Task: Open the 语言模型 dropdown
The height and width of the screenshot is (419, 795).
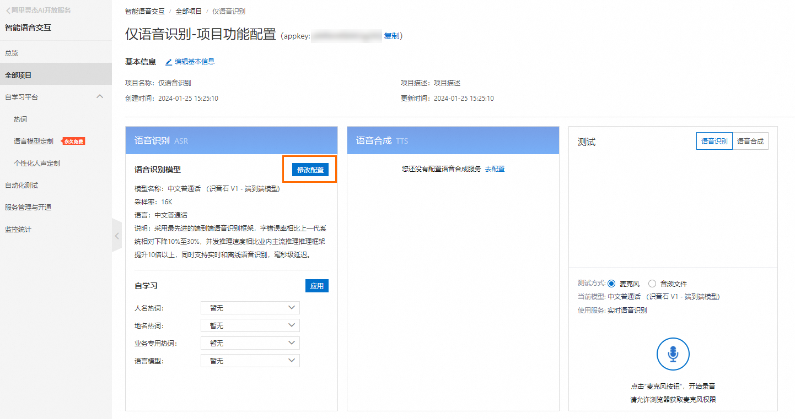Action: coord(250,361)
